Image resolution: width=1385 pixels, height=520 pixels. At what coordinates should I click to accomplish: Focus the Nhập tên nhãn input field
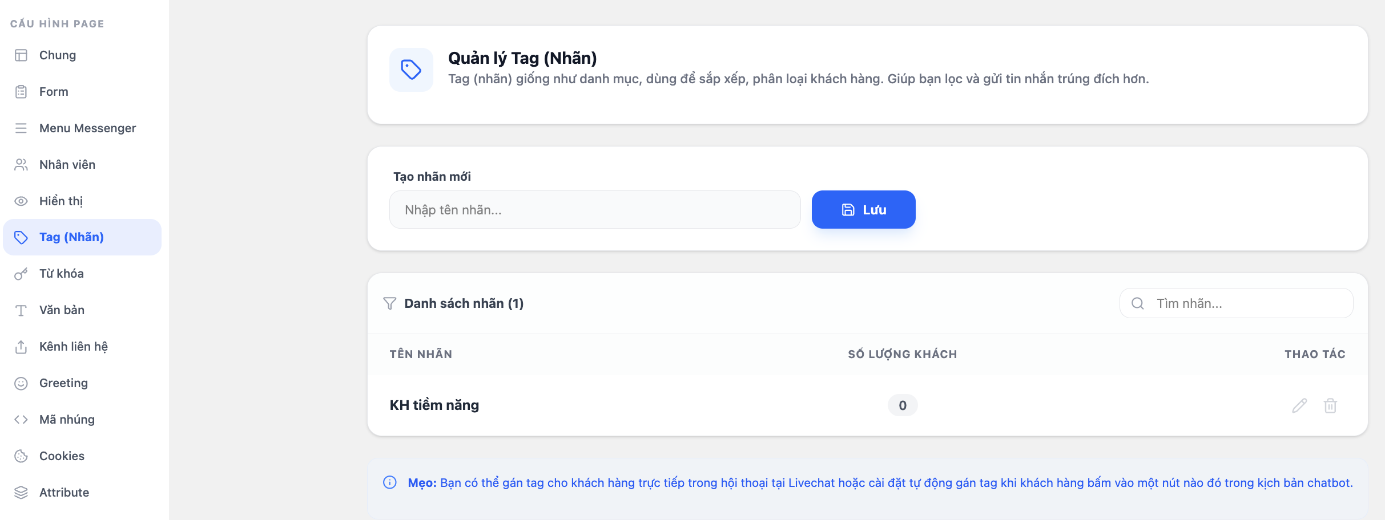[595, 210]
